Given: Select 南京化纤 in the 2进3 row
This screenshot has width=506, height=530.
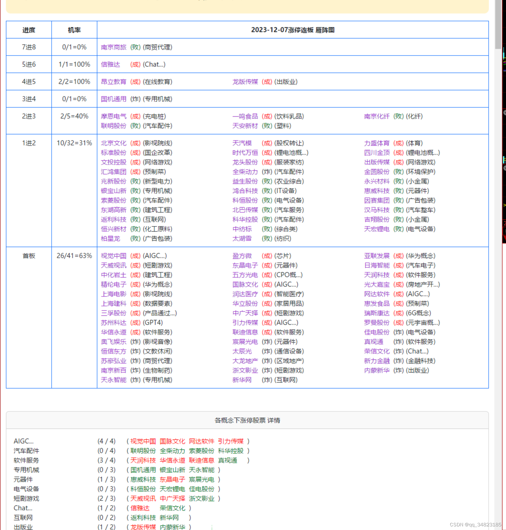Looking at the screenshot, I should click(377, 116).
